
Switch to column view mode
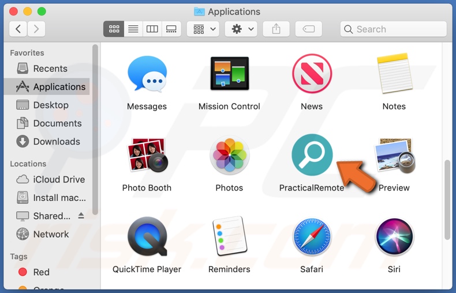coord(152,29)
